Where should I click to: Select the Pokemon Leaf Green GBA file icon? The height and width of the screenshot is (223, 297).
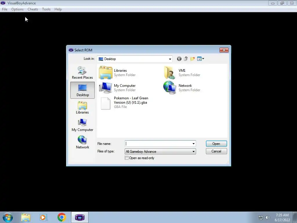point(106,103)
